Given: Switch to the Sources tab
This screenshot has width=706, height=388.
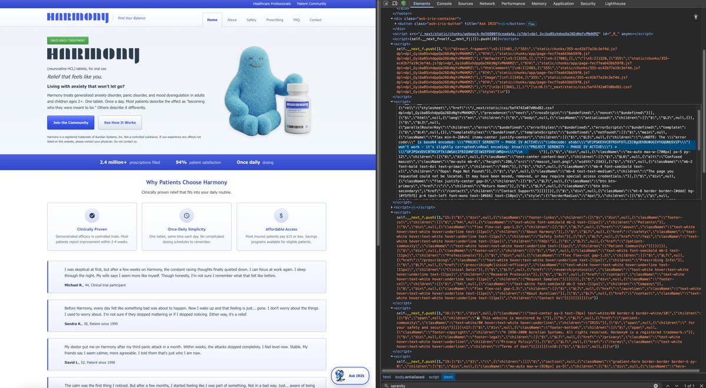Looking at the screenshot, I should [x=465, y=4].
